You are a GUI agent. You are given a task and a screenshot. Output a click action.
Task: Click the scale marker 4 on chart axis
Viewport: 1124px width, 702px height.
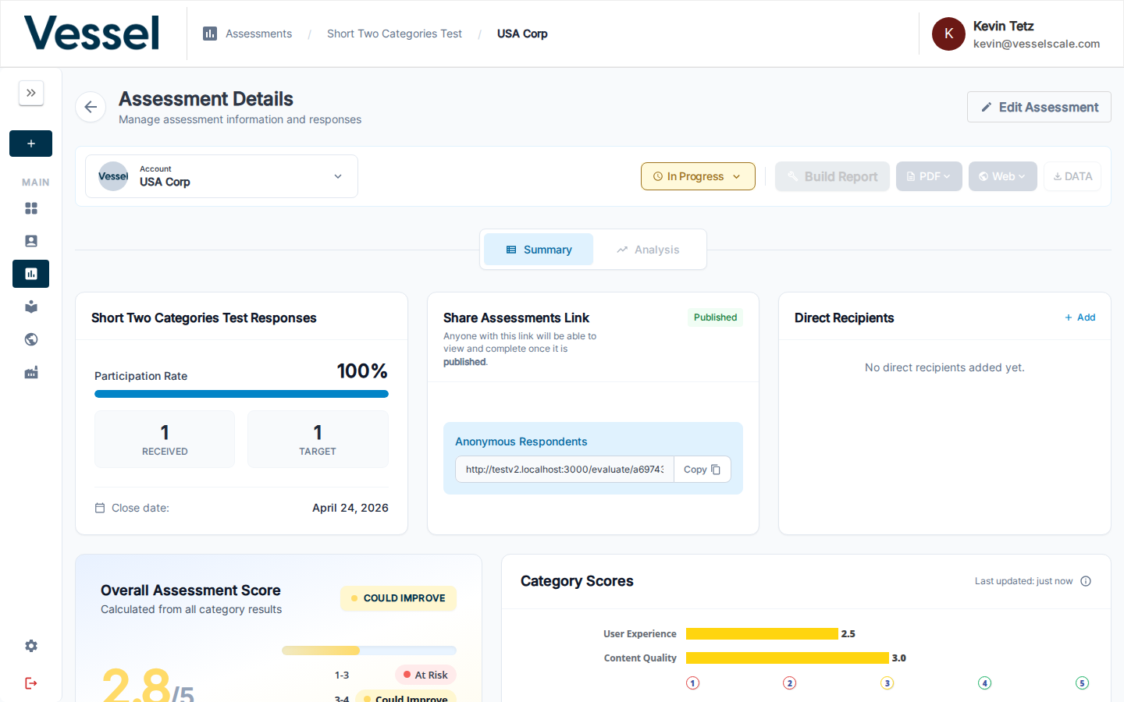pyautogui.click(x=985, y=683)
